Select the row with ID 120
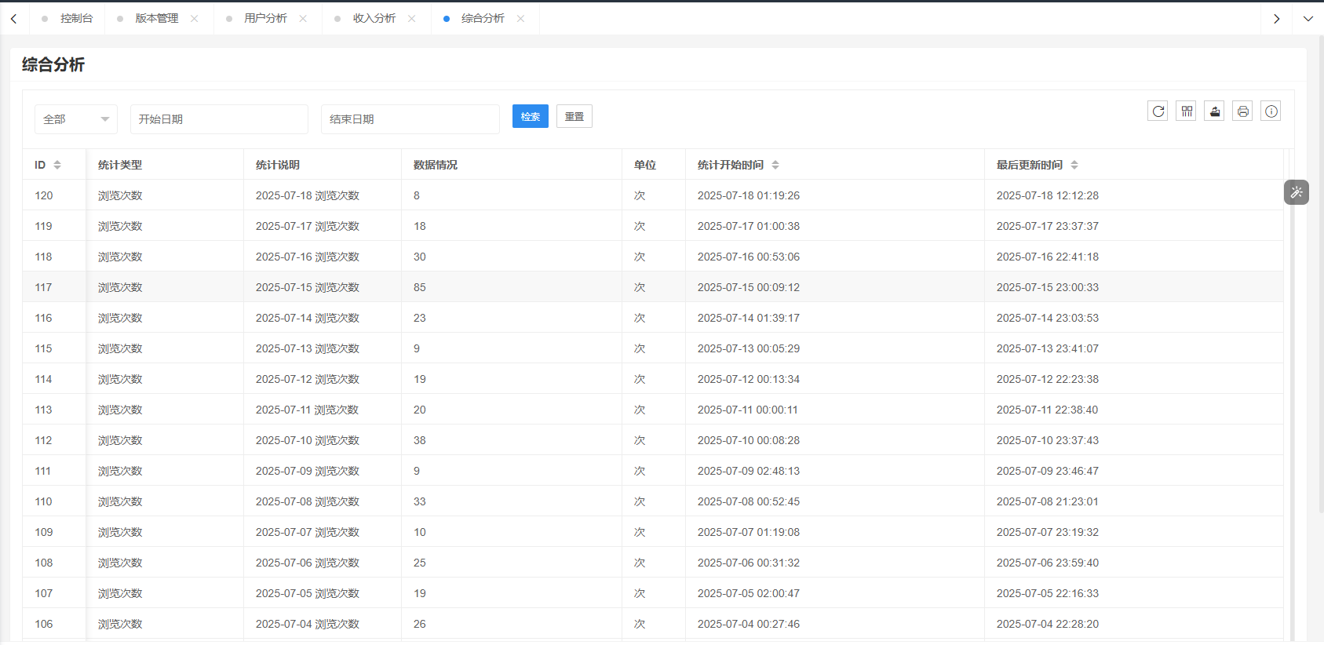Viewport: 1324px width, 645px height. click(653, 195)
